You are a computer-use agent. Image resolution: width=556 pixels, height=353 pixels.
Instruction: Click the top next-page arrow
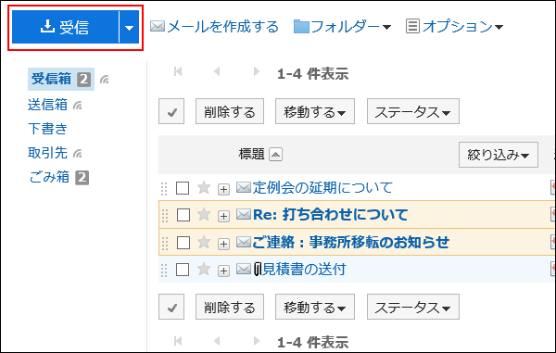pos(257,71)
